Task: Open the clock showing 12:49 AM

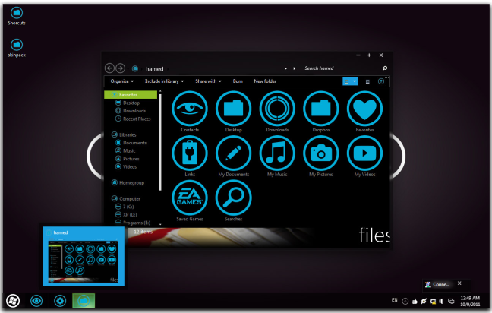Action: pyautogui.click(x=470, y=301)
